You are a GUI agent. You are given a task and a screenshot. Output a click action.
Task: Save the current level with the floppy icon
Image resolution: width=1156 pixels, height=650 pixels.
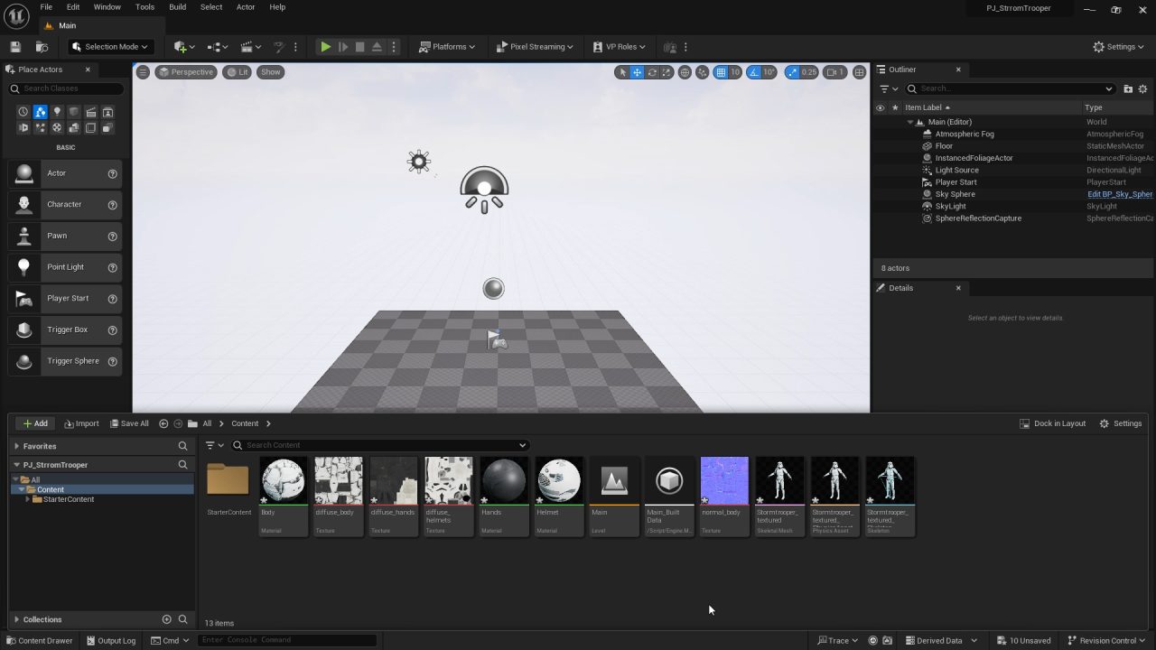[x=15, y=47]
